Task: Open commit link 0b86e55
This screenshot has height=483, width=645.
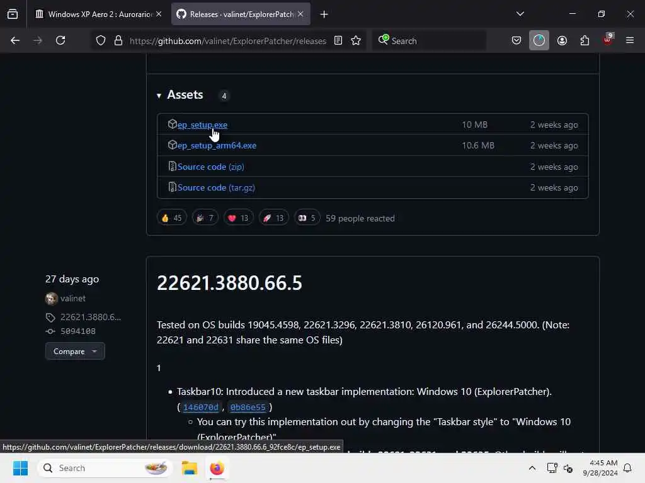Action: pyautogui.click(x=248, y=407)
